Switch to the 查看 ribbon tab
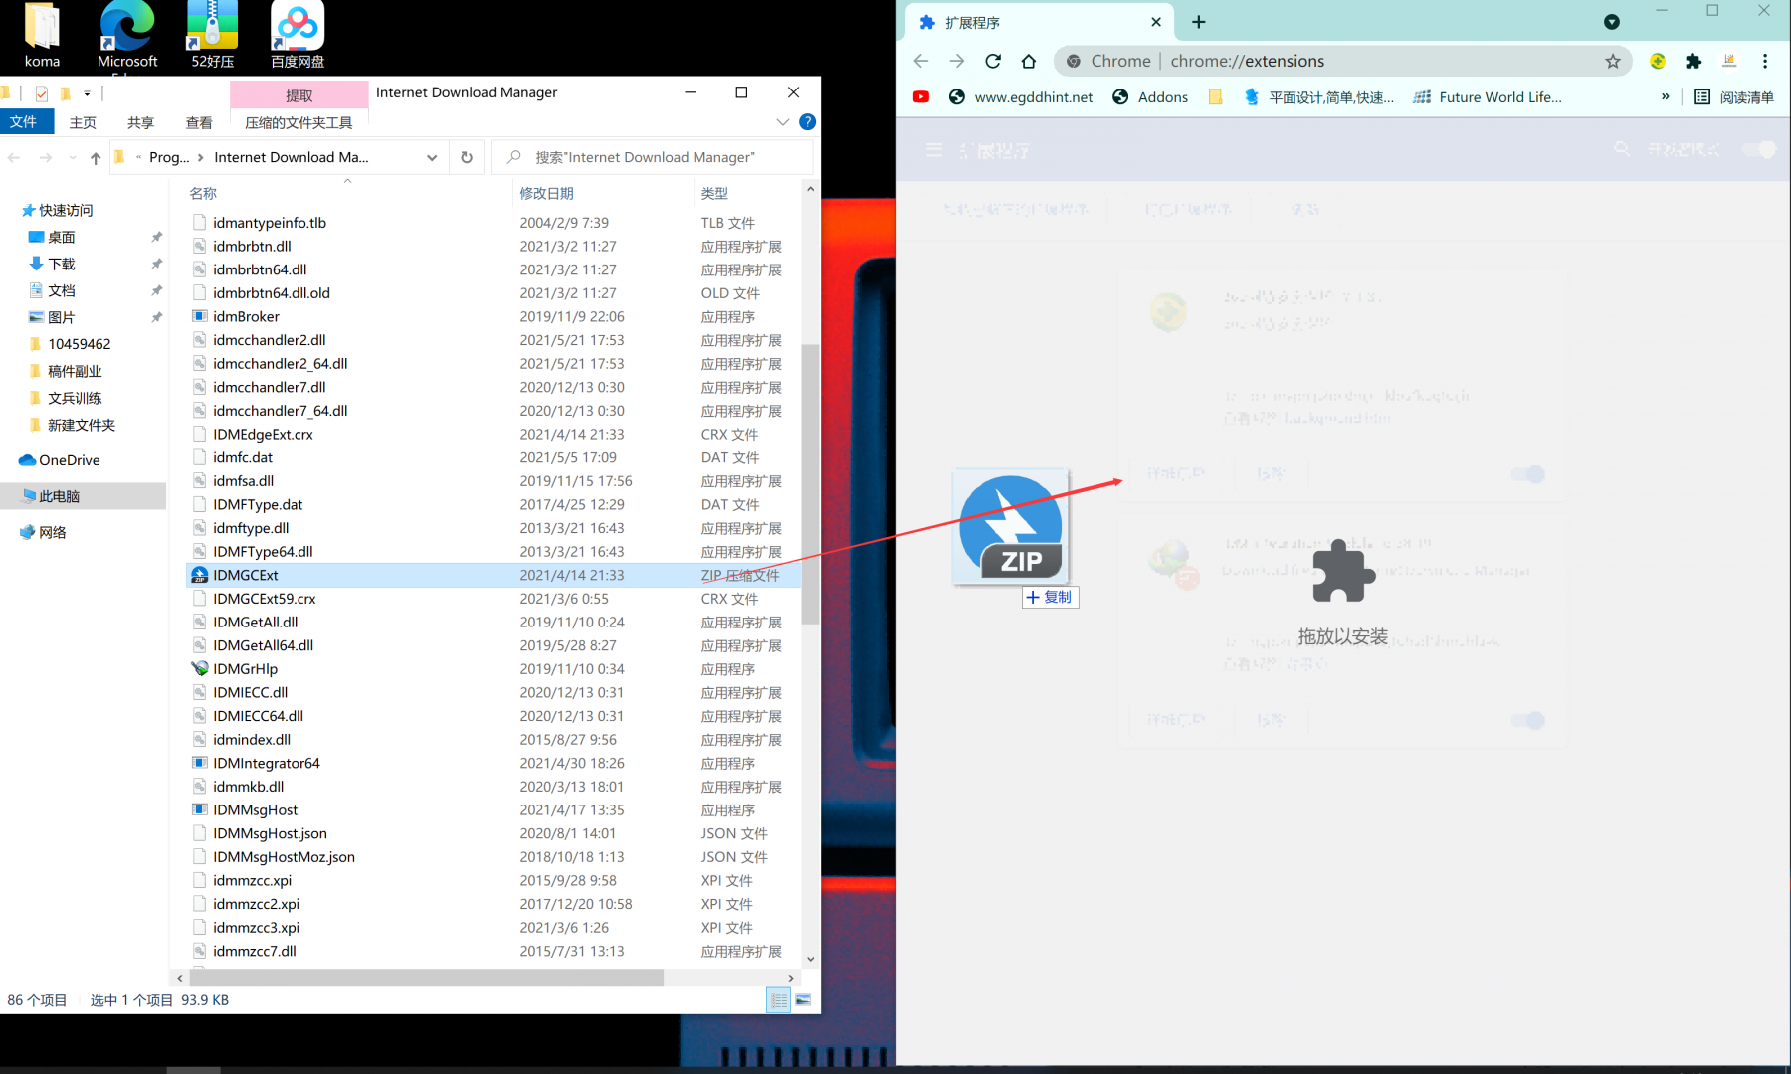Viewport: 1791px width, 1074px height. 199,122
